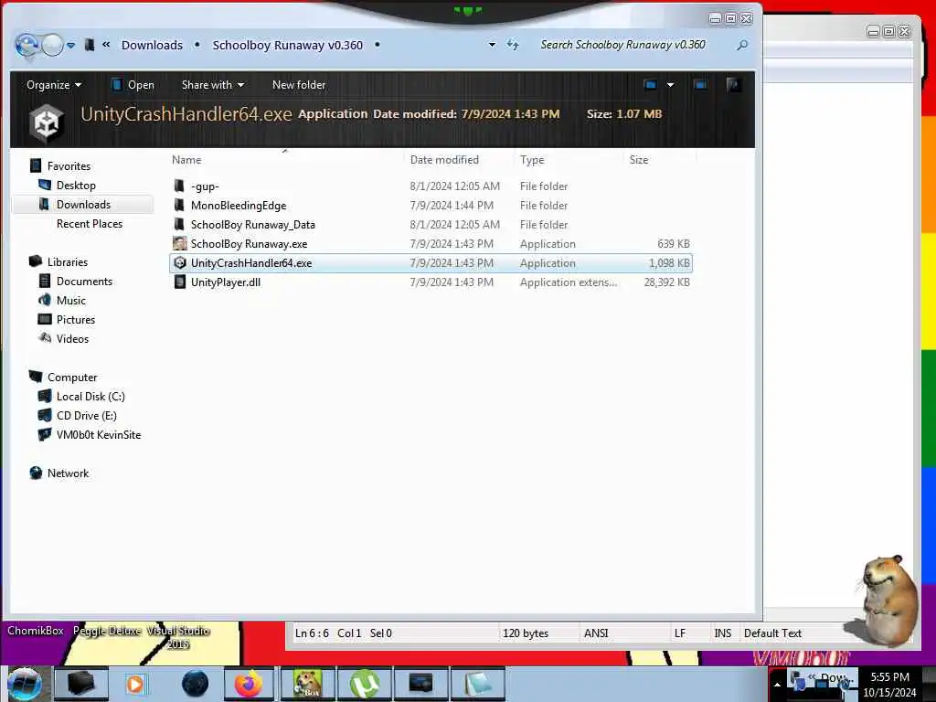Screen dimensions: 936x702
Task: Click the change view icon
Action: (651, 85)
